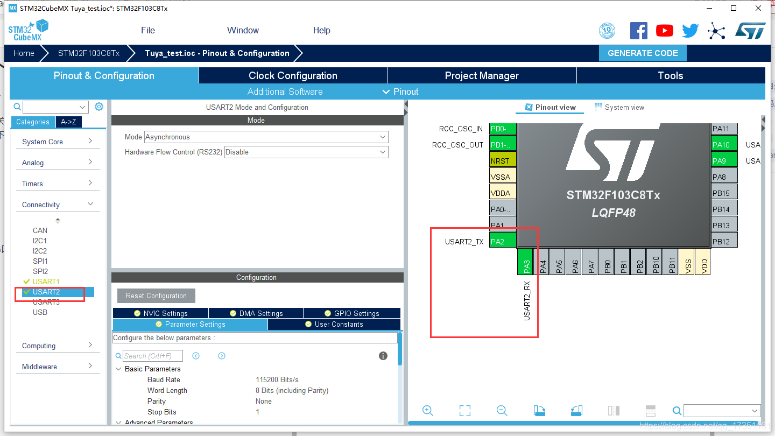Select the NRST pin

pos(503,160)
